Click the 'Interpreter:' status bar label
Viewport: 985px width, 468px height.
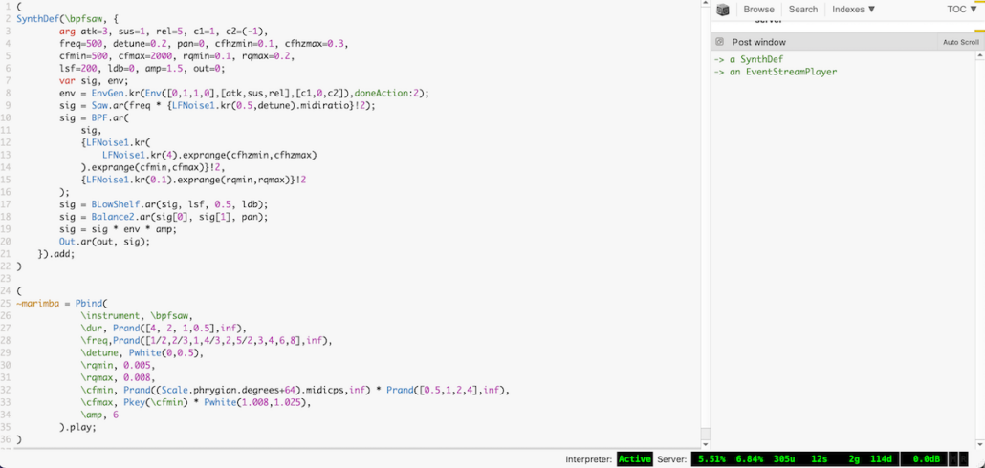[589, 459]
